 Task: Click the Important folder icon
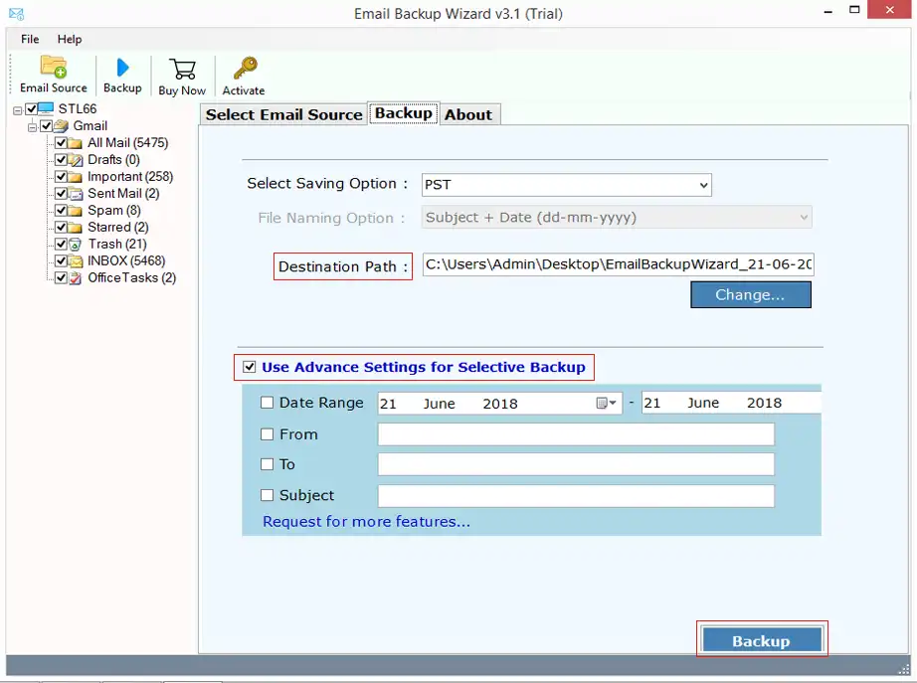[75, 177]
